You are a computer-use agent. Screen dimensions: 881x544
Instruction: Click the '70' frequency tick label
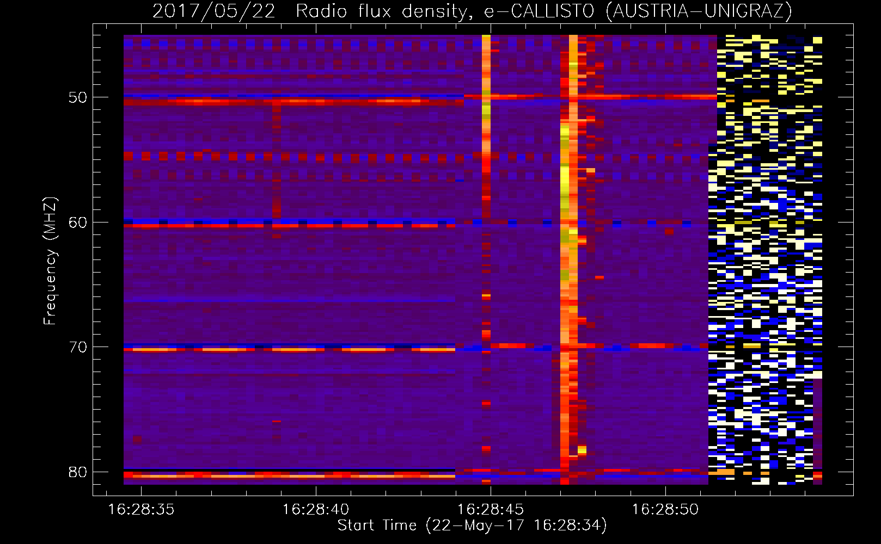[78, 347]
